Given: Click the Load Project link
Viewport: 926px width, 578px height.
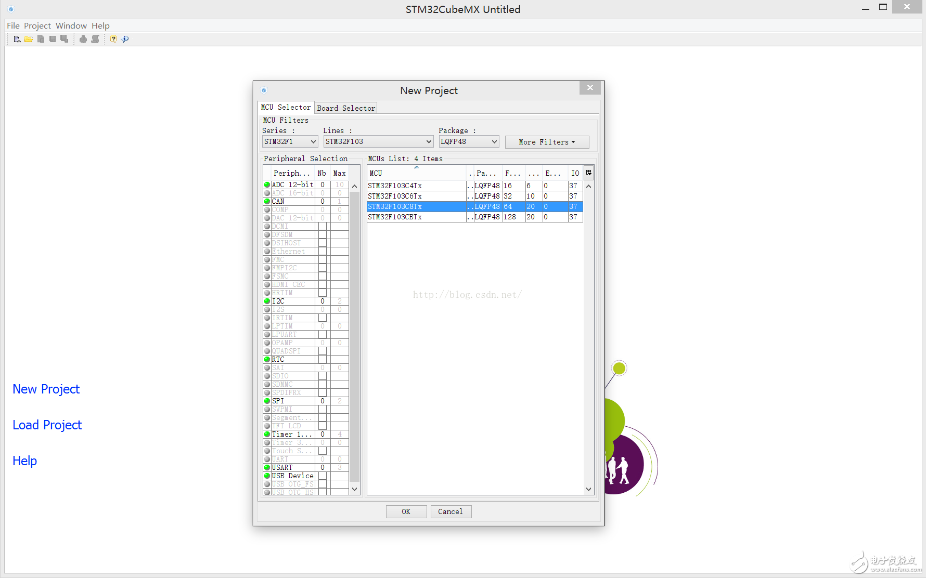Looking at the screenshot, I should coord(47,425).
